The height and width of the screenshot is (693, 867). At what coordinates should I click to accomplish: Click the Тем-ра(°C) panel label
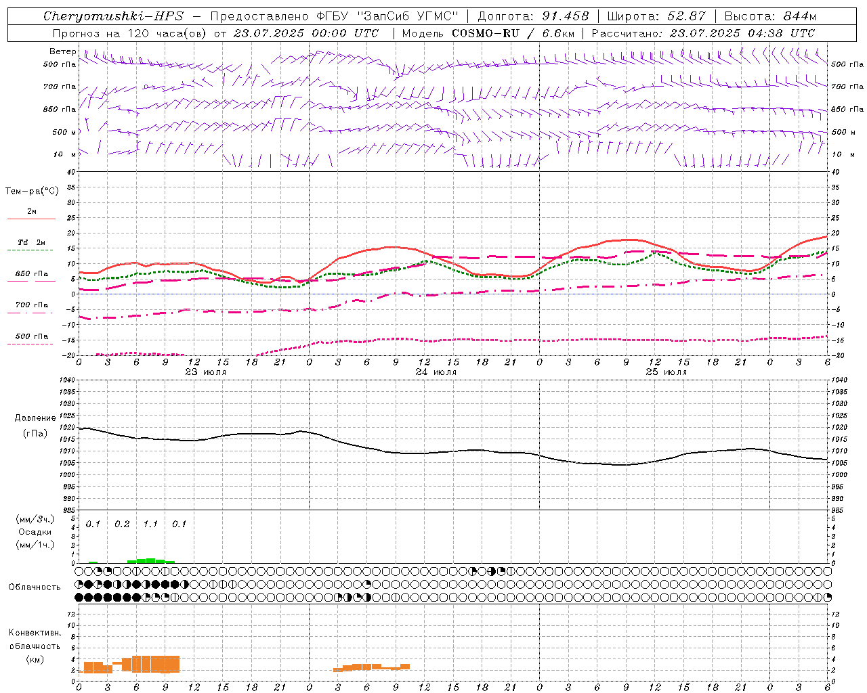pos(32,192)
